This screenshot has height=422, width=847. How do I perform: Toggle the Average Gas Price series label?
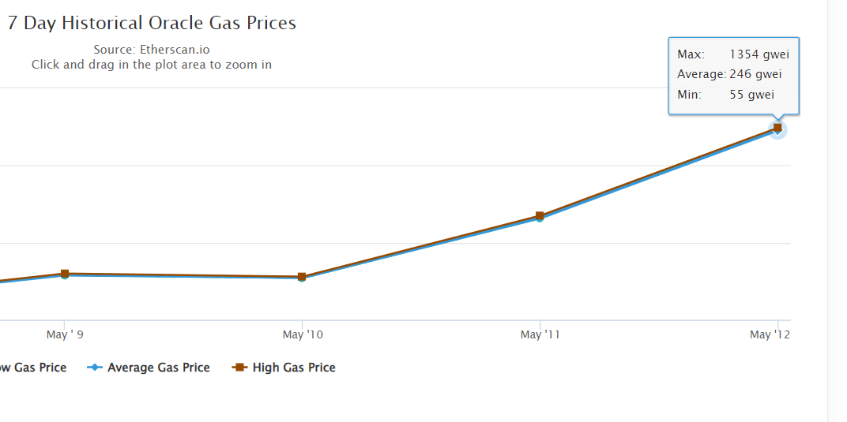(158, 368)
